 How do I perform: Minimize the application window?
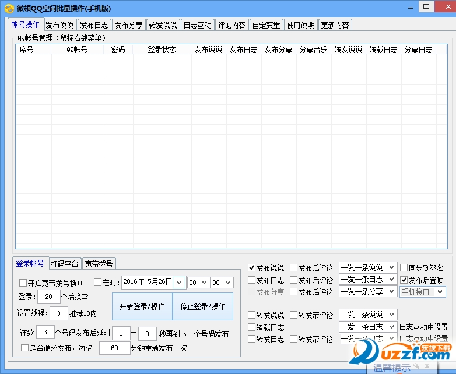click(x=411, y=8)
